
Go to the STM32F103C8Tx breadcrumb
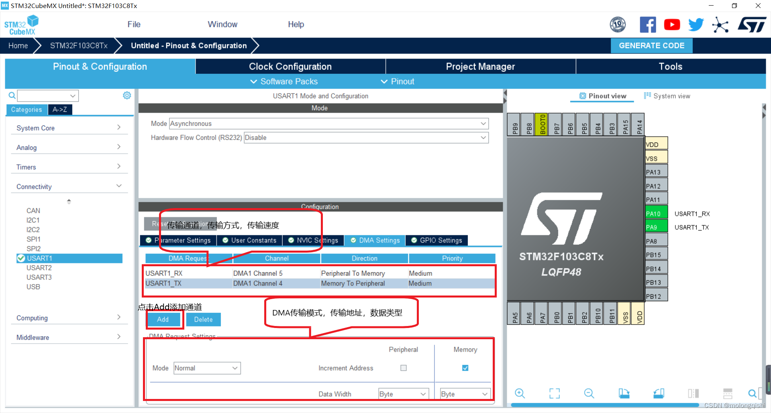(x=79, y=46)
